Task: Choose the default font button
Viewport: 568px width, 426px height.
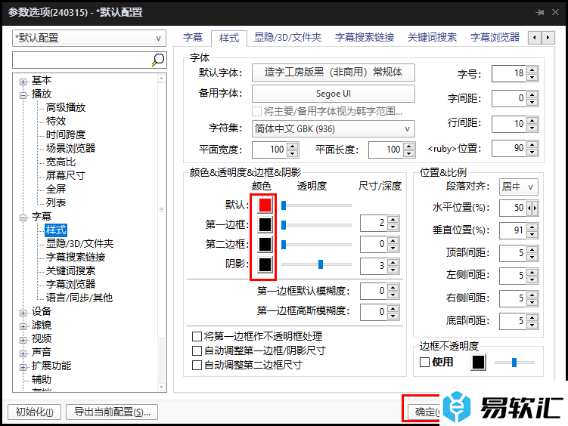Action: point(334,73)
